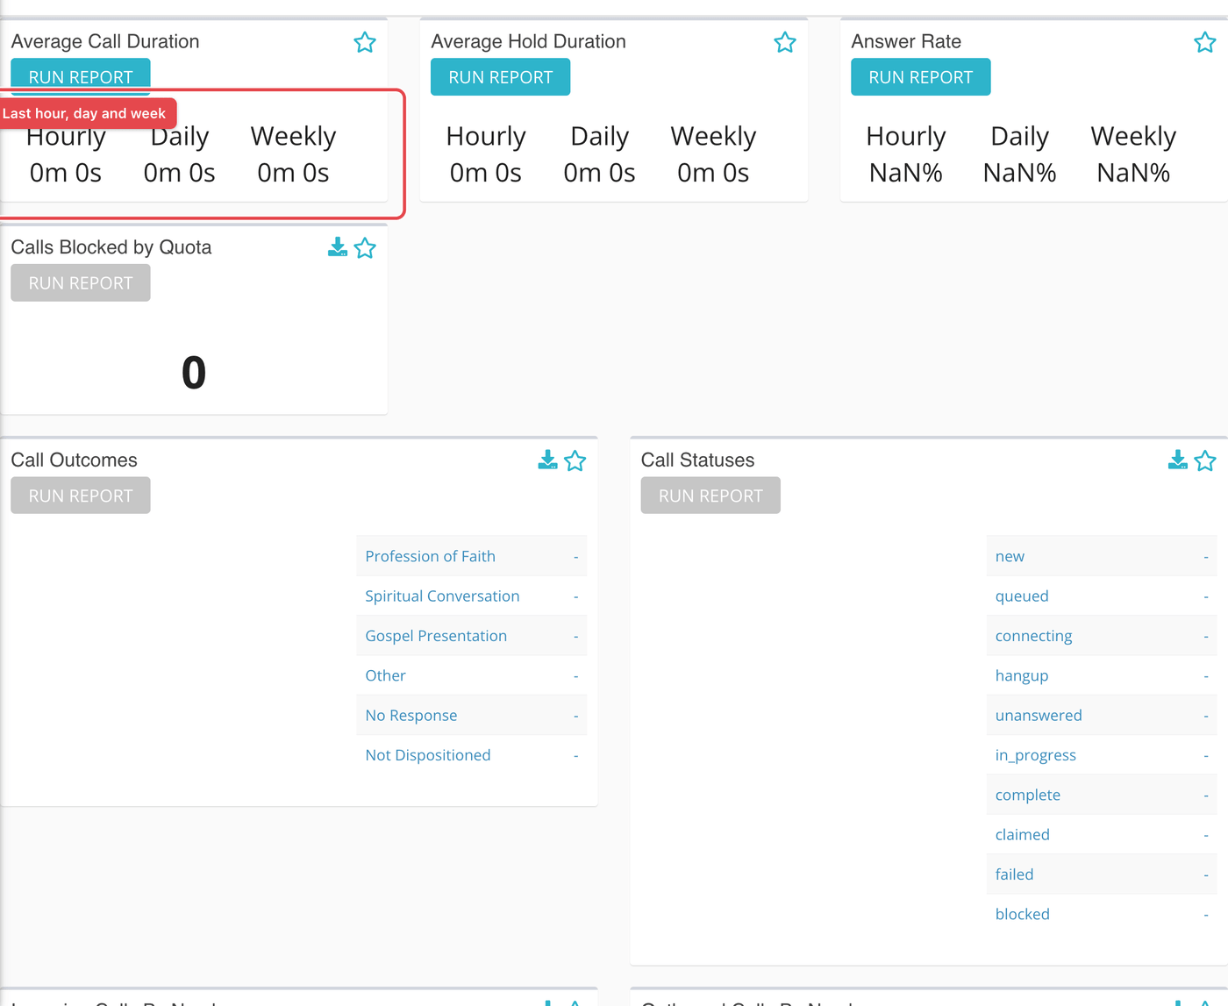Choose the Other call outcome
1228x1006 pixels.
click(472, 675)
